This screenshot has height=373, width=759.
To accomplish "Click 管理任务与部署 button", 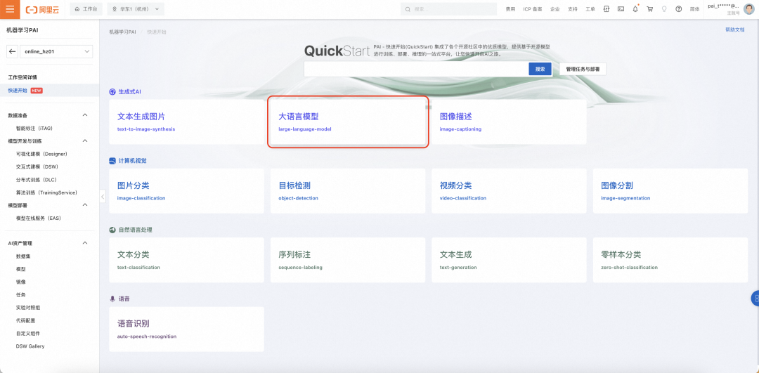I will [583, 69].
